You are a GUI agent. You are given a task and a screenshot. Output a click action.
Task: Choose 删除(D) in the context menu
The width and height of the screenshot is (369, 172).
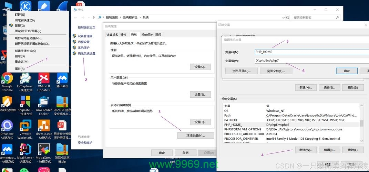[x=38, y=56]
